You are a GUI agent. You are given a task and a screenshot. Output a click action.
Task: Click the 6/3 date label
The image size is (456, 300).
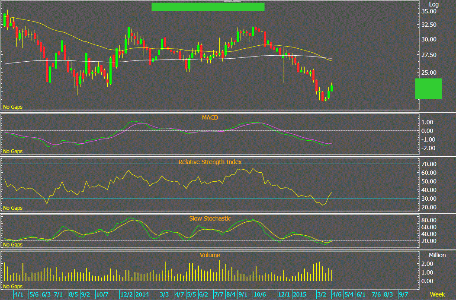pyautogui.click(x=46, y=295)
